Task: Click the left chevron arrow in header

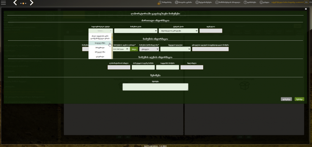Action: [15, 3]
